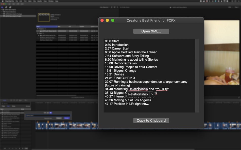Open the Edit menu
The height and width of the screenshot is (150, 241).
tap(21, 1)
